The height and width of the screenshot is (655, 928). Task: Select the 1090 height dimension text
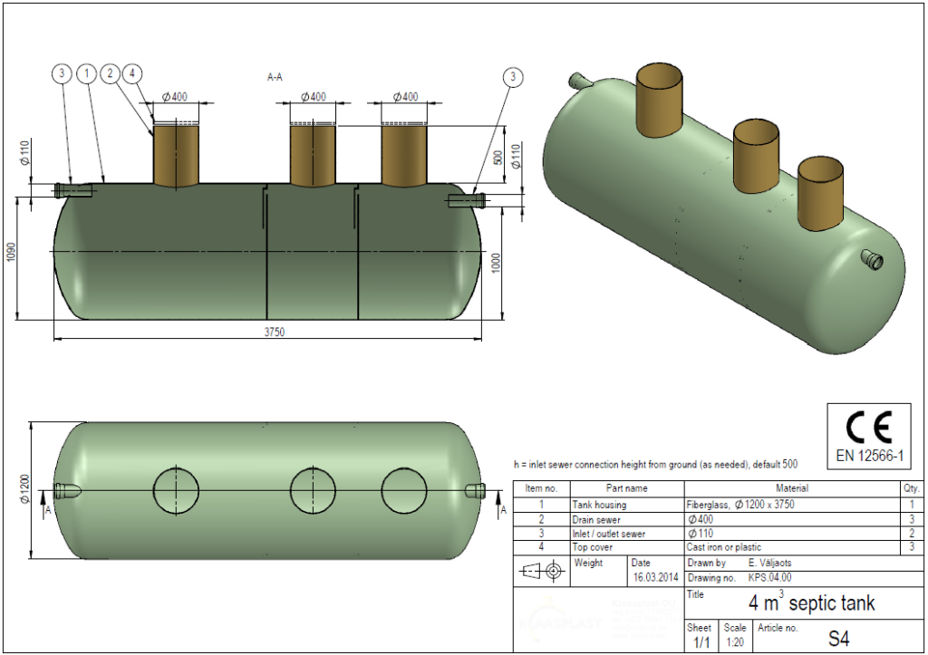pyautogui.click(x=12, y=253)
